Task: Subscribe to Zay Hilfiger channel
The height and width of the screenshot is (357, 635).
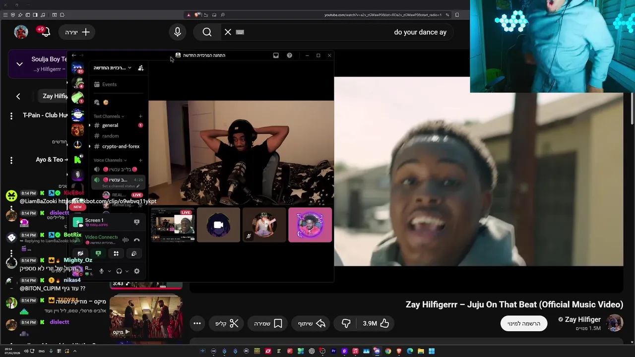Action: point(524,323)
